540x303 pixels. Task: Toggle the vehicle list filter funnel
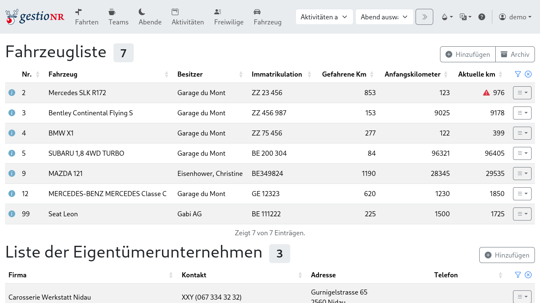pyautogui.click(x=518, y=74)
